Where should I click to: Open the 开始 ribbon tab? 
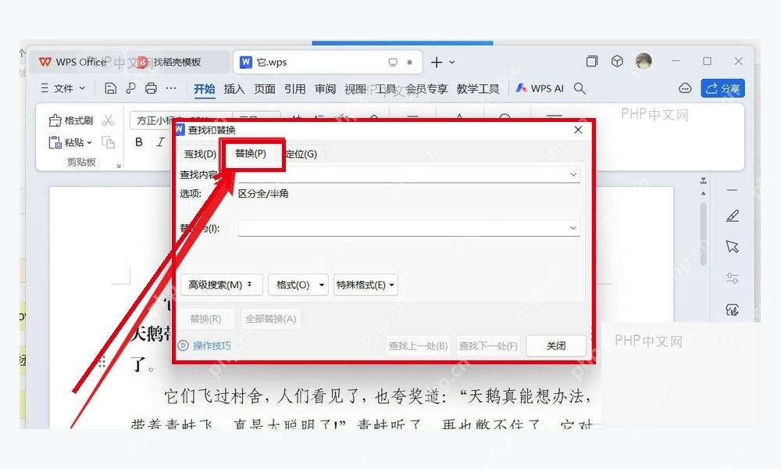pos(204,88)
